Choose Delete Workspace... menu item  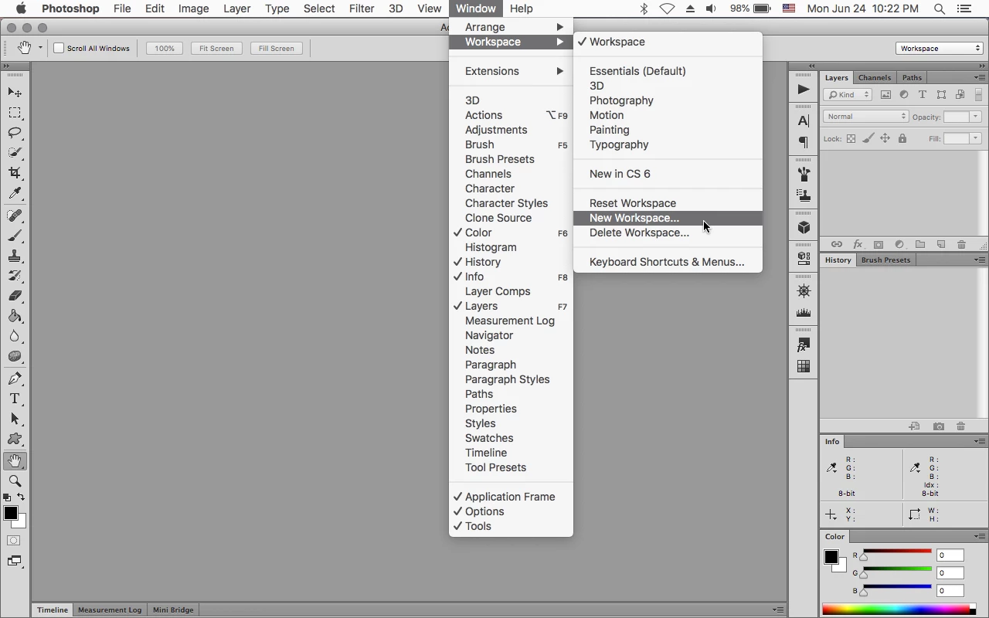click(668, 233)
